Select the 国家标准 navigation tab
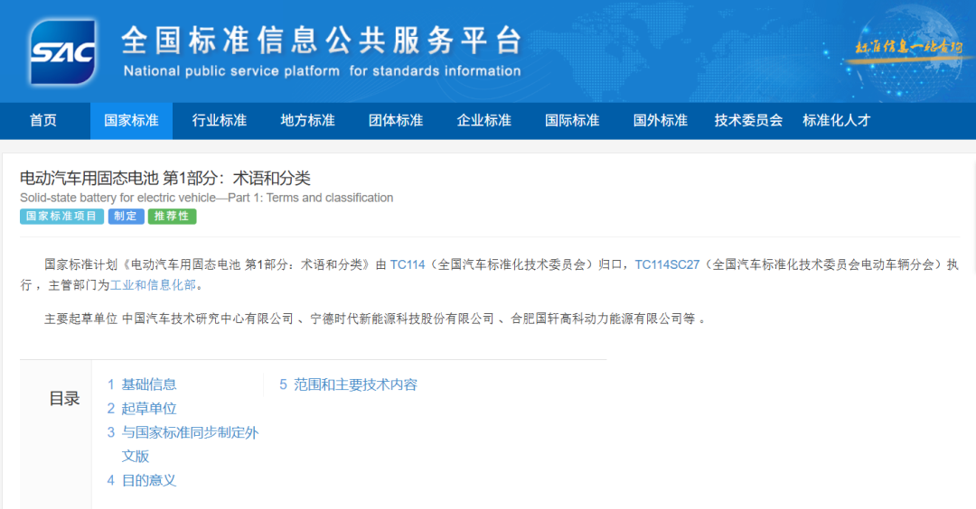 tap(131, 120)
